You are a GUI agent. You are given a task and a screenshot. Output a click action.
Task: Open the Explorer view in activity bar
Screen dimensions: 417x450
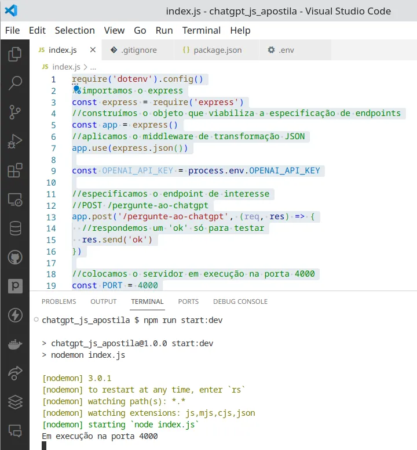[15, 54]
